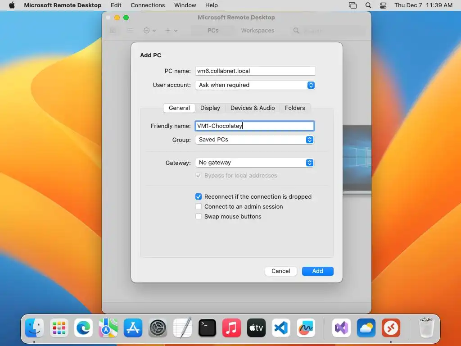The height and width of the screenshot is (346, 461).
Task: Click the Stage Manager menu bar icon
Action: point(353,5)
